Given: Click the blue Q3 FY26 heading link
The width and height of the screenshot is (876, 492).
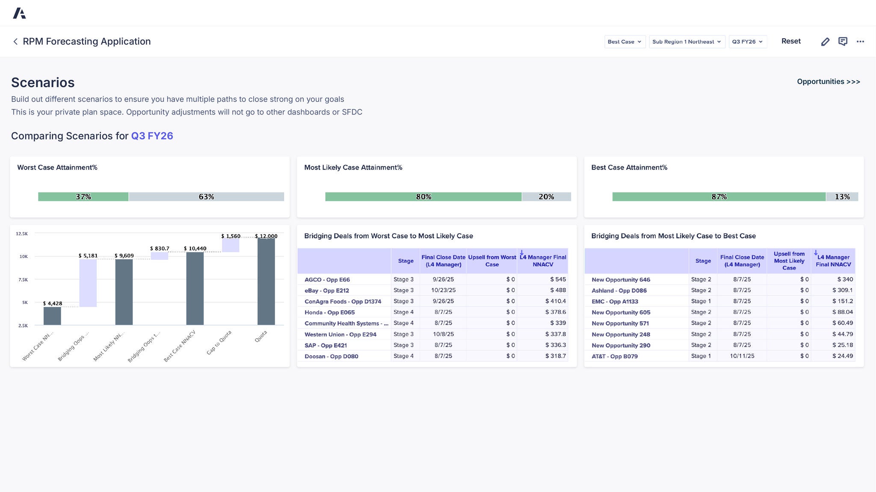Looking at the screenshot, I should 152,136.
